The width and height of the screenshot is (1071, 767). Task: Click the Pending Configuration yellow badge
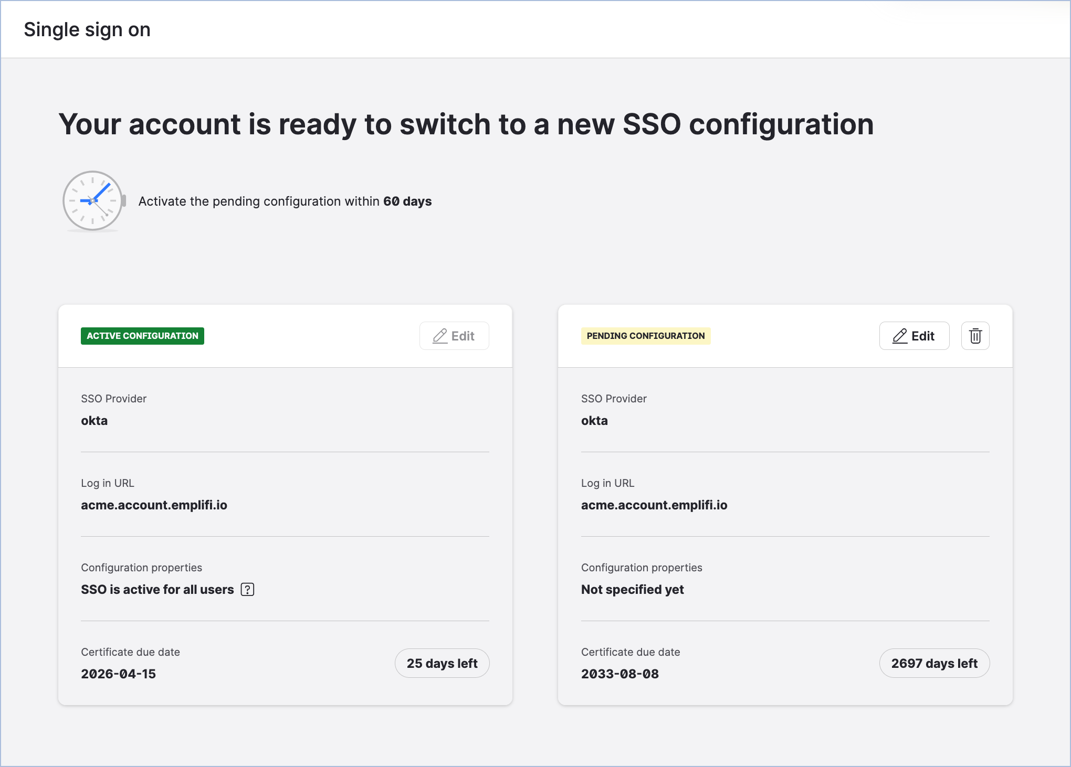[645, 336]
